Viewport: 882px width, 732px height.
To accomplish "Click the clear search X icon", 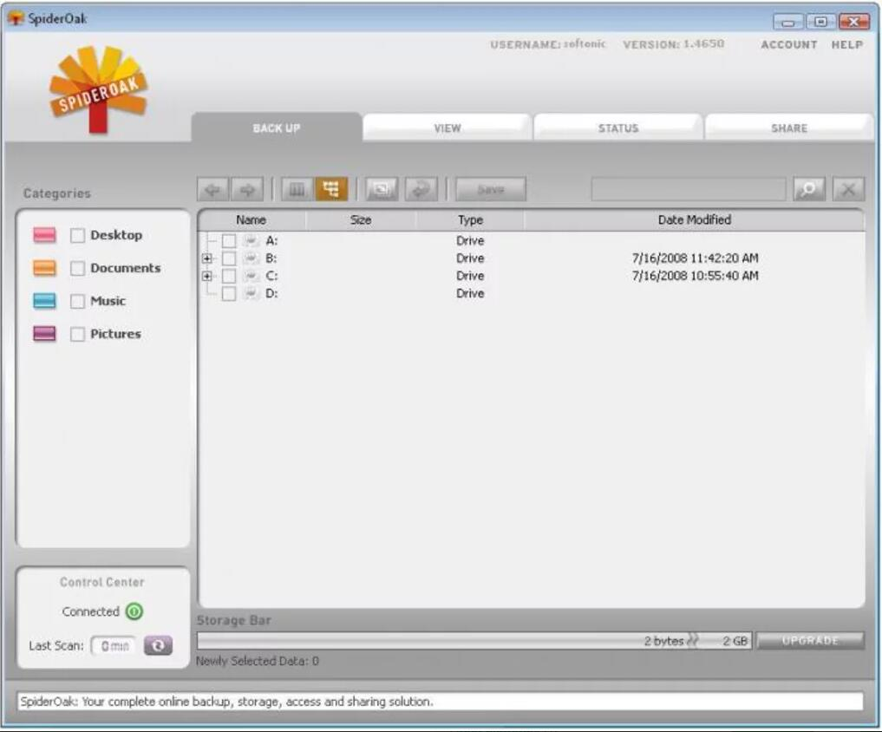I will 848,189.
